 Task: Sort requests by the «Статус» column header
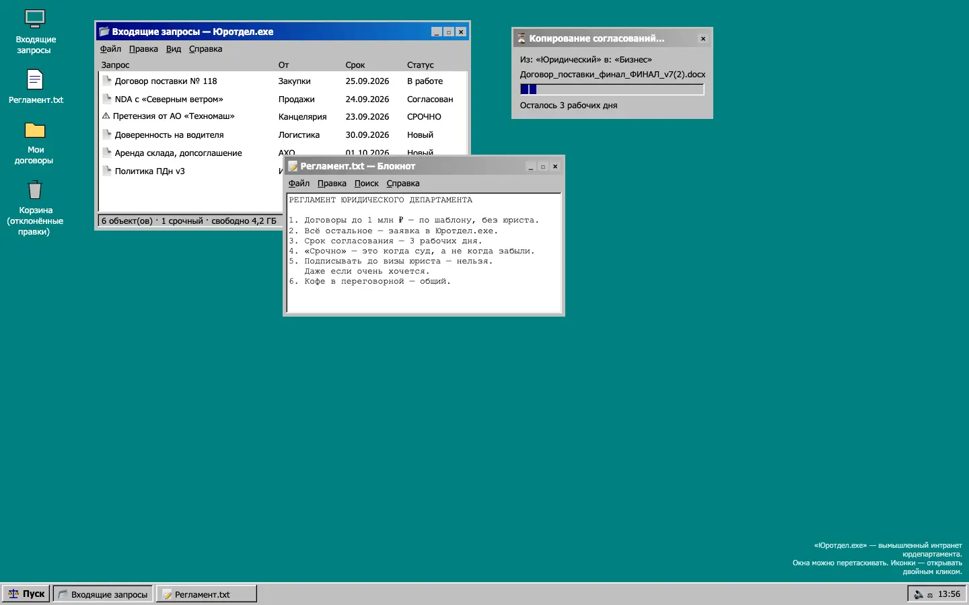pyautogui.click(x=421, y=65)
